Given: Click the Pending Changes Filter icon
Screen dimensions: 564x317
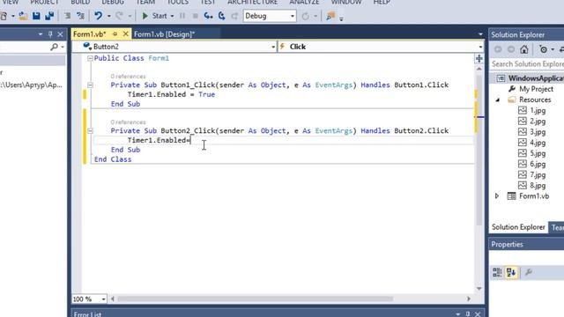Looking at the screenshot, I should 544,49.
